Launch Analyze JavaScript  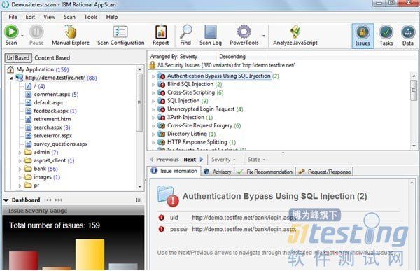[x=295, y=35]
